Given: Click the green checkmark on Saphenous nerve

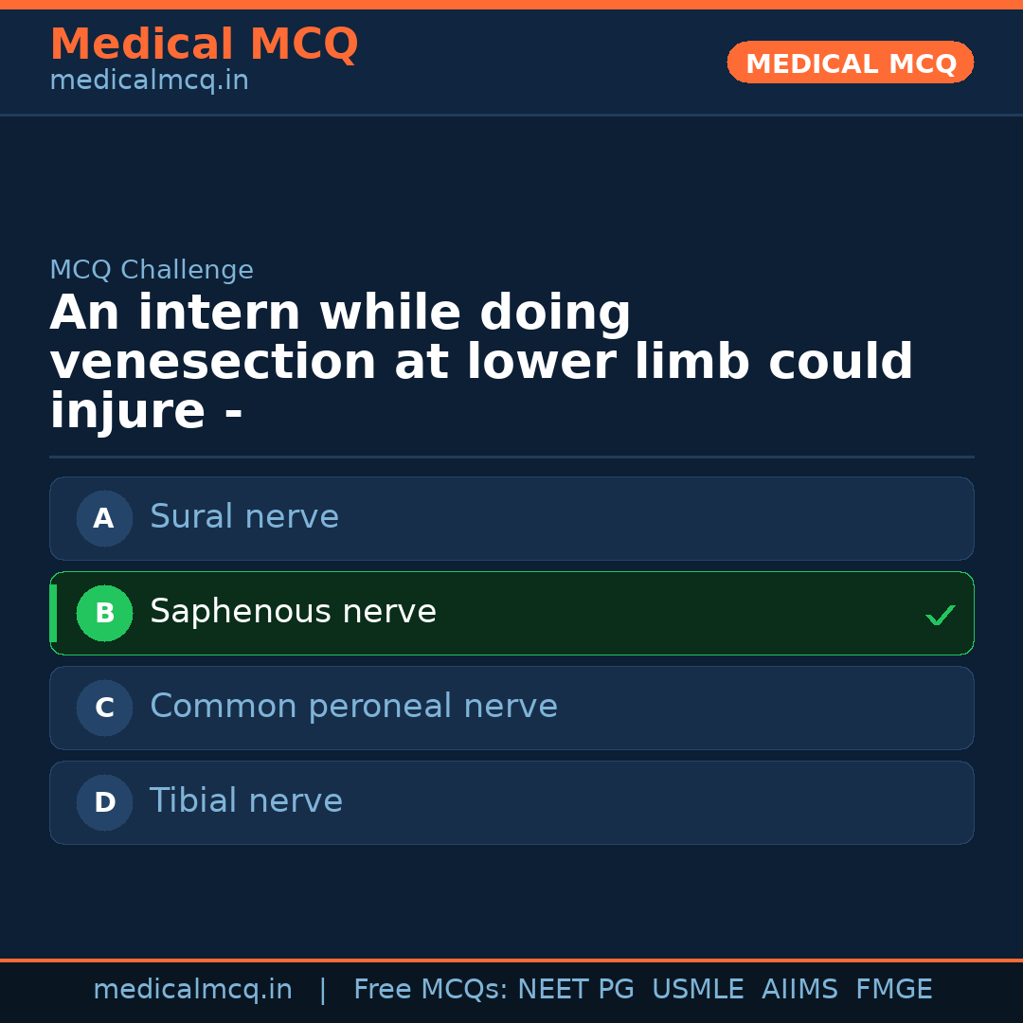Looking at the screenshot, I should tap(940, 616).
